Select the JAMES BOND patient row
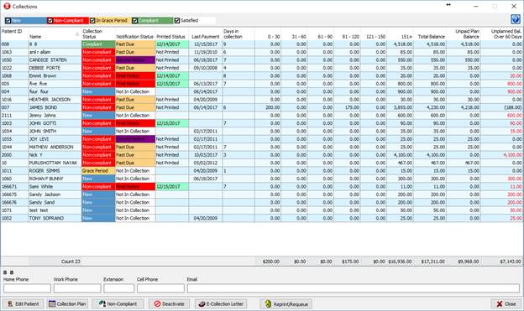The height and width of the screenshot is (311, 524). click(x=262, y=107)
